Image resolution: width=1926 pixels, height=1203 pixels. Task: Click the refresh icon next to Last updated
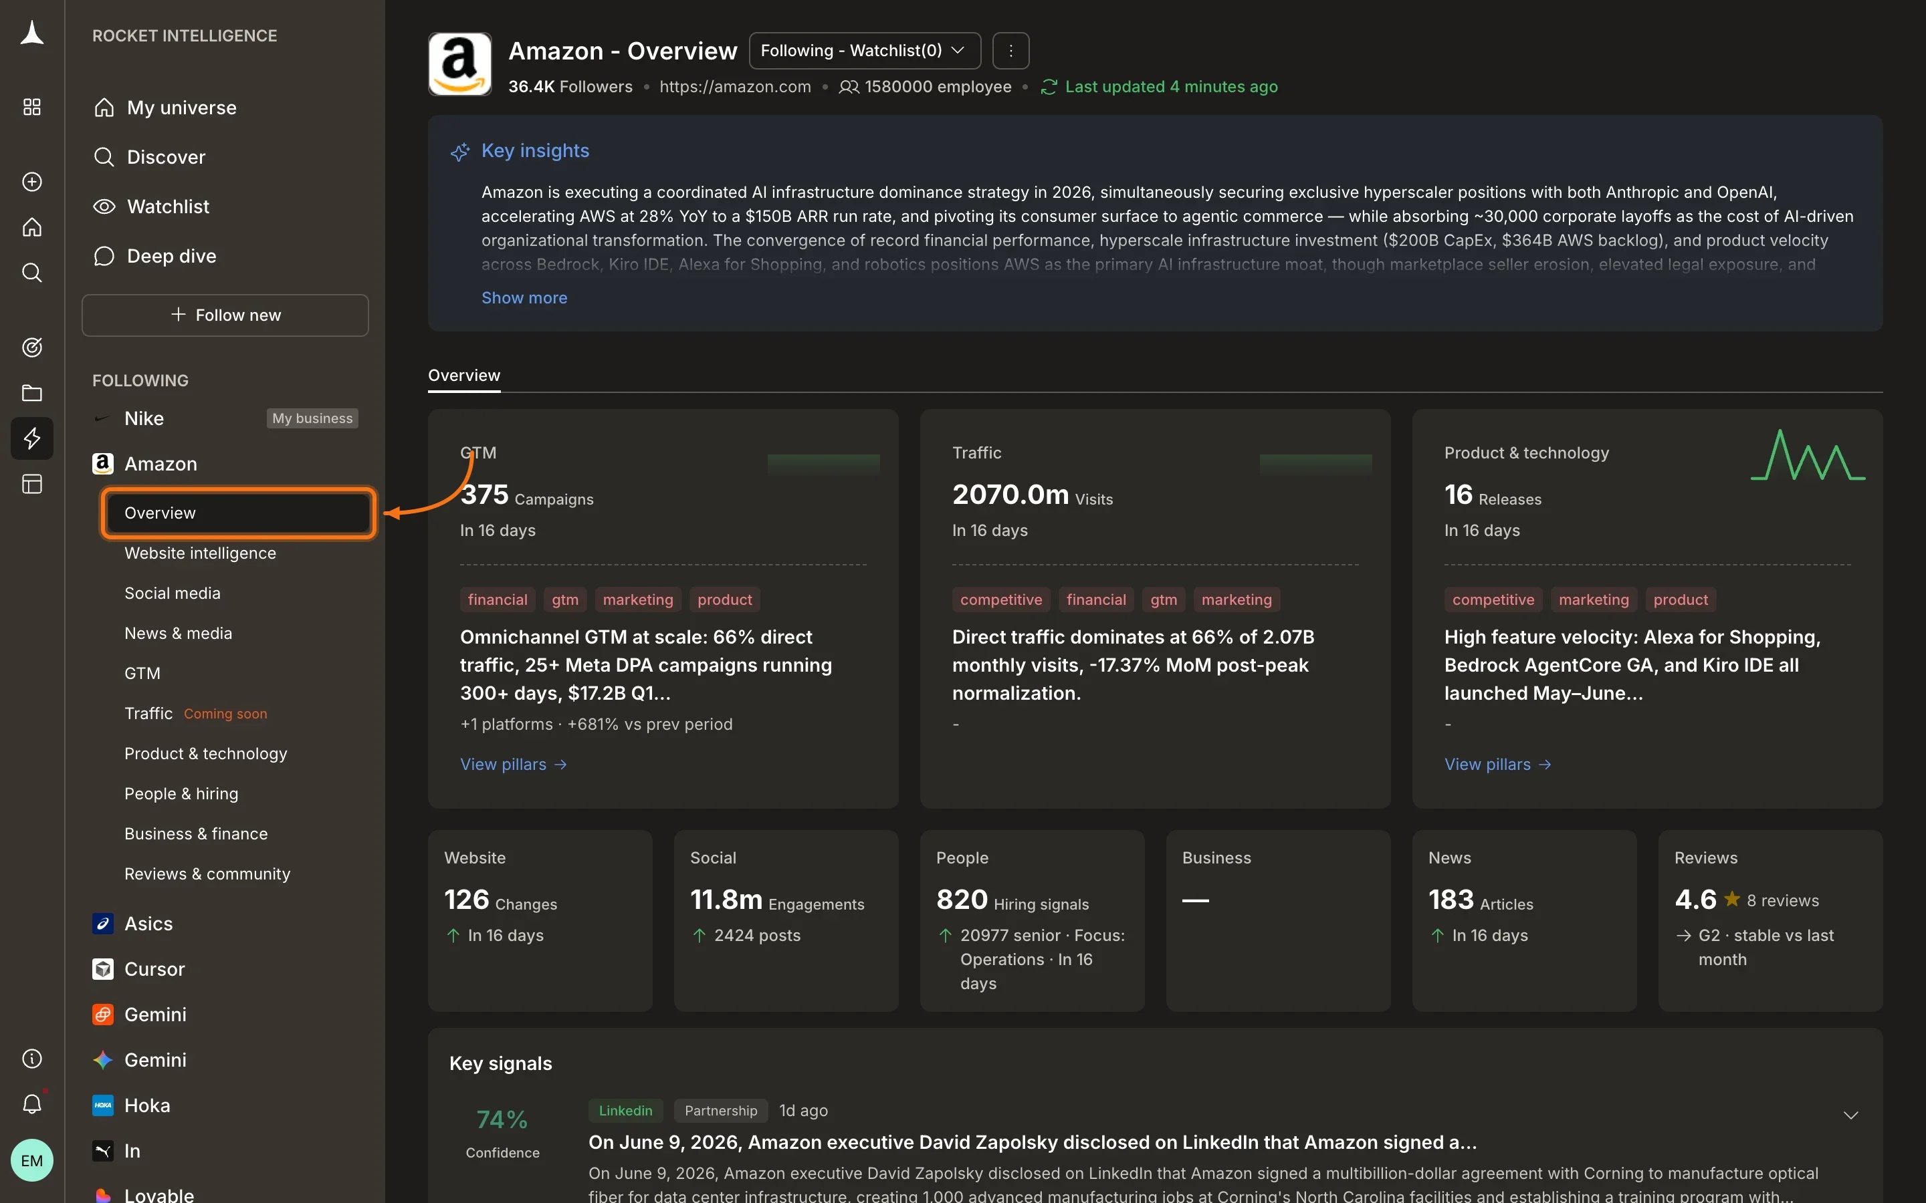[1049, 87]
